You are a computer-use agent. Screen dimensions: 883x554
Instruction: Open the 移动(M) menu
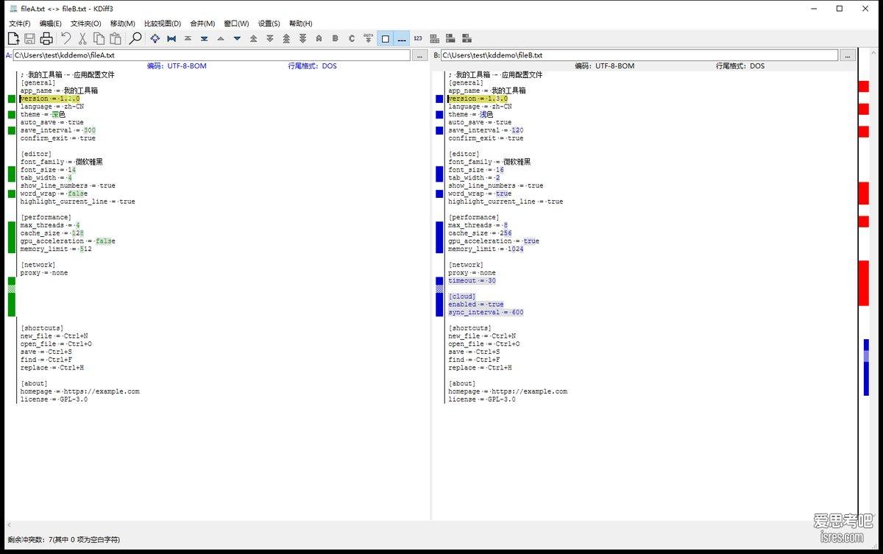pyautogui.click(x=123, y=24)
